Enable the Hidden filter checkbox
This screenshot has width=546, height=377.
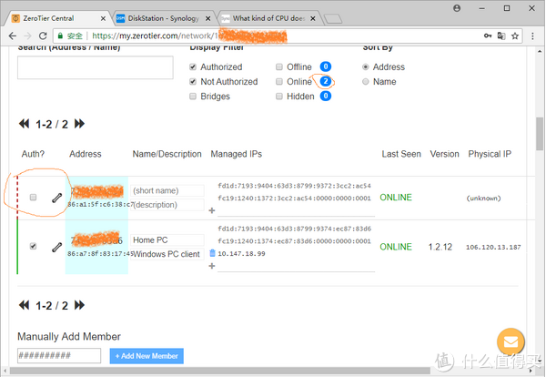279,97
